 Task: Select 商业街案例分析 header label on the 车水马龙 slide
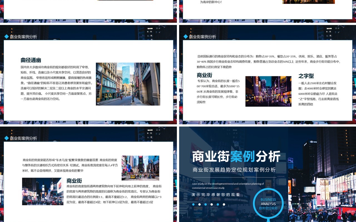(23, 138)
